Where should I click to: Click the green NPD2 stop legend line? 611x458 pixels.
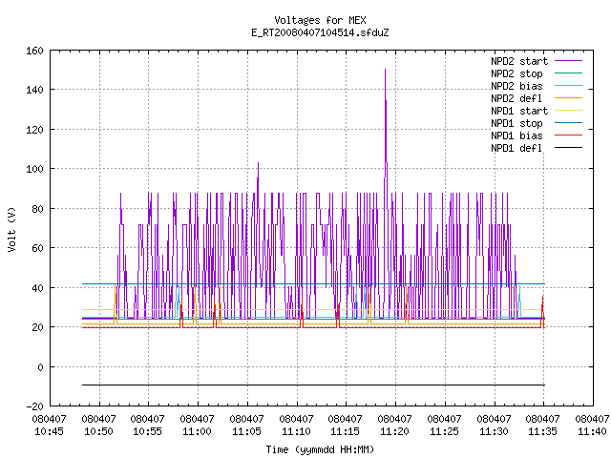click(568, 73)
